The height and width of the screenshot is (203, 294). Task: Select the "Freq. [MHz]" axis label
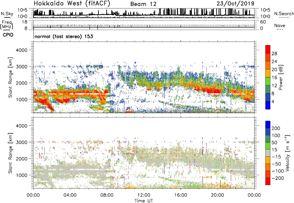pyautogui.click(x=7, y=25)
